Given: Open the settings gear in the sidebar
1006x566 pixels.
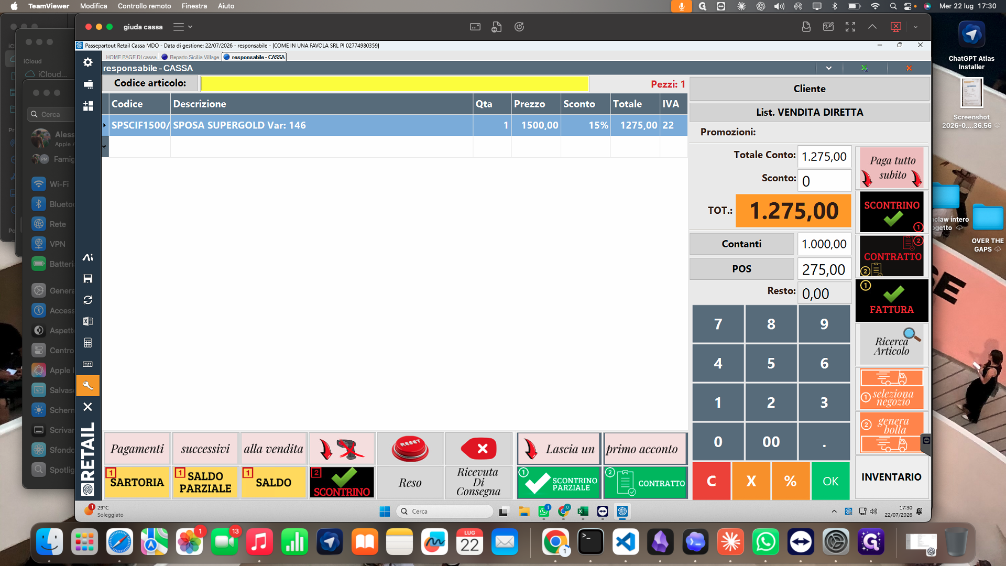Looking at the screenshot, I should point(88,62).
